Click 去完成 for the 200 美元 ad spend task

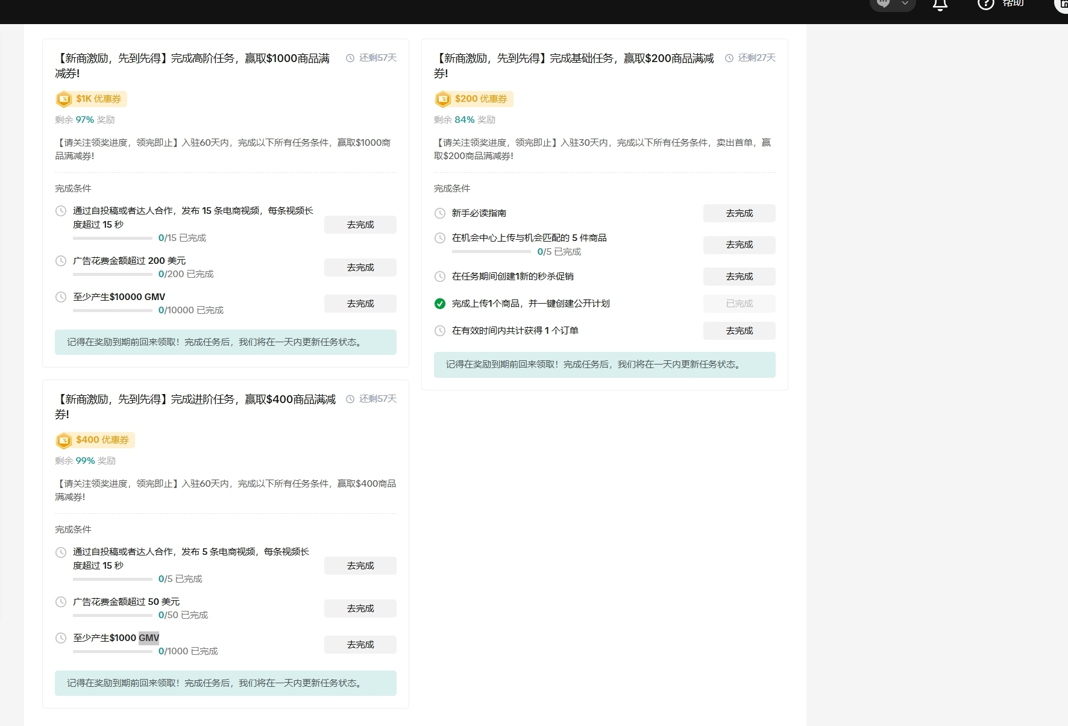[x=360, y=268]
